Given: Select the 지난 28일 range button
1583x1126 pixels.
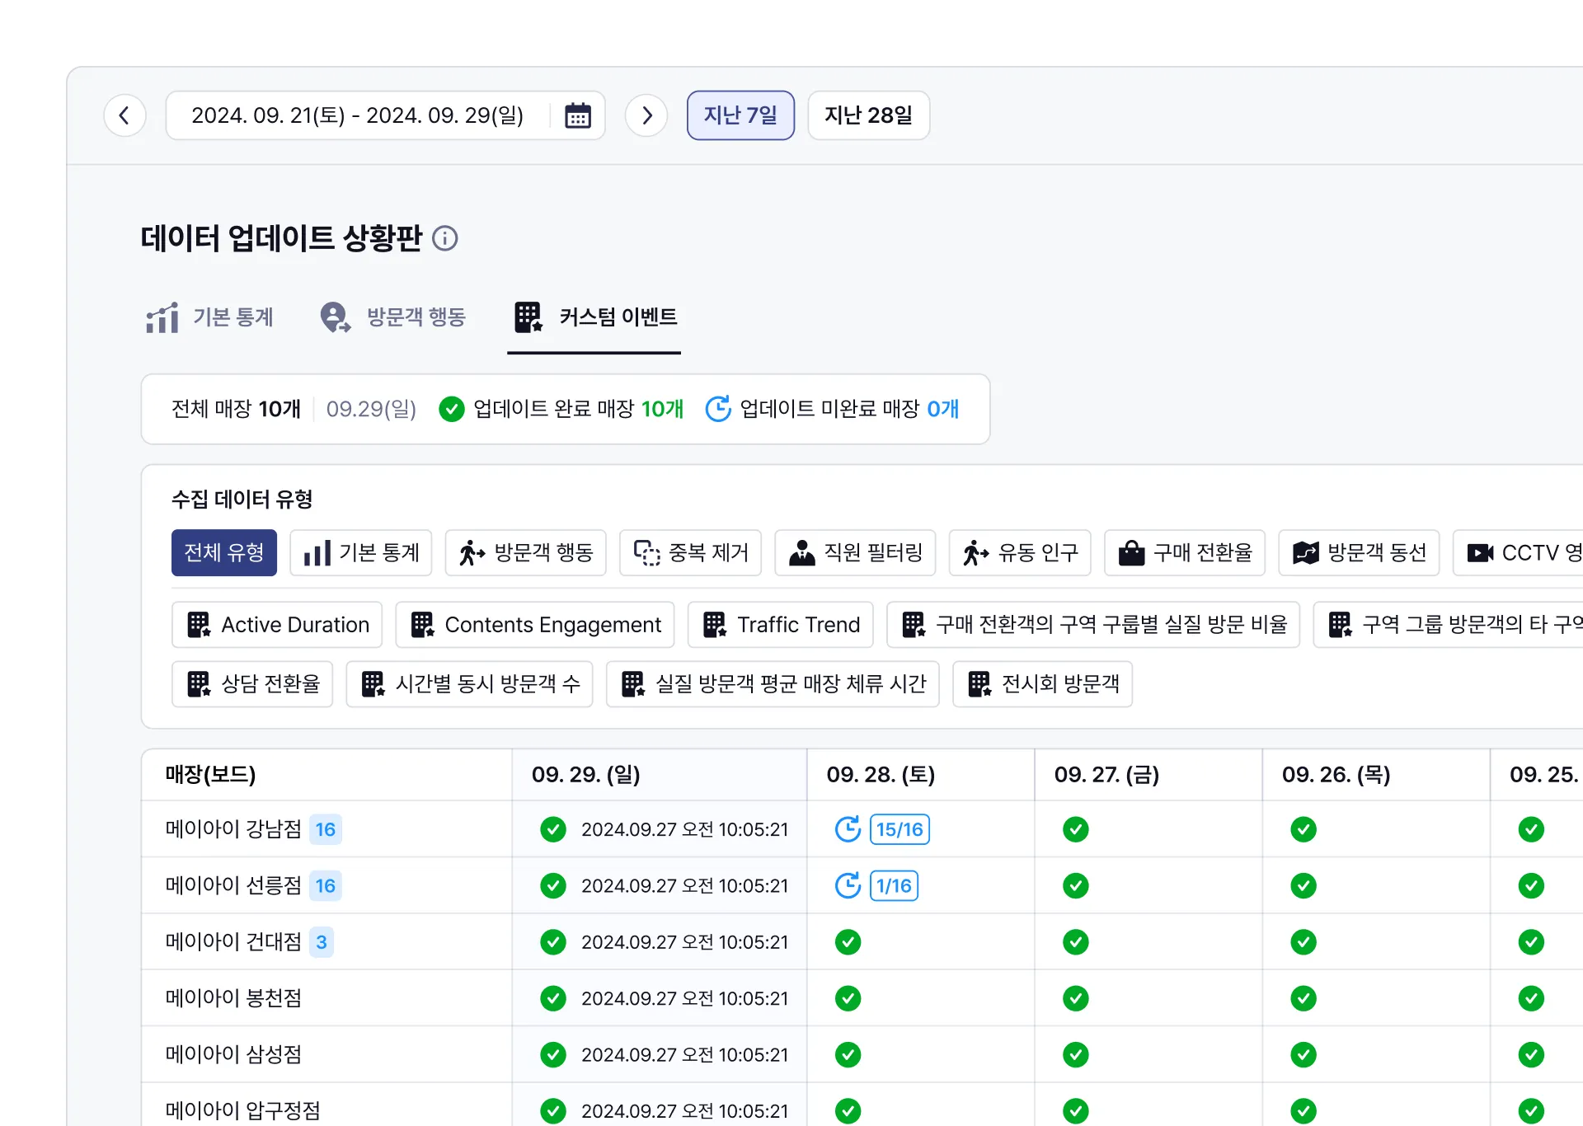Looking at the screenshot, I should pos(868,115).
